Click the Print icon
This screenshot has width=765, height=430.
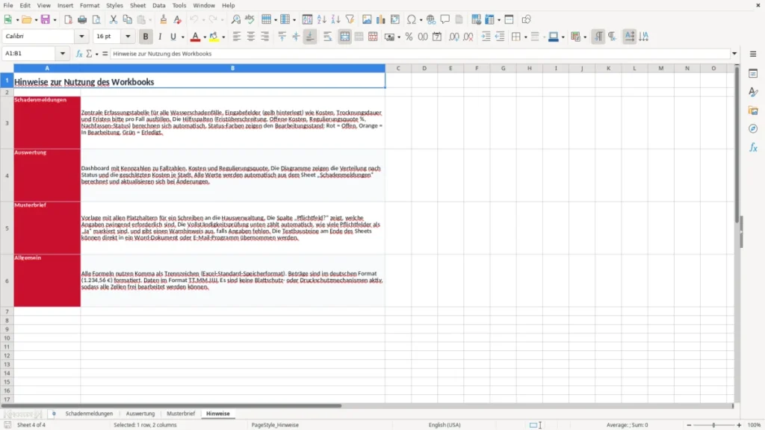(82, 19)
